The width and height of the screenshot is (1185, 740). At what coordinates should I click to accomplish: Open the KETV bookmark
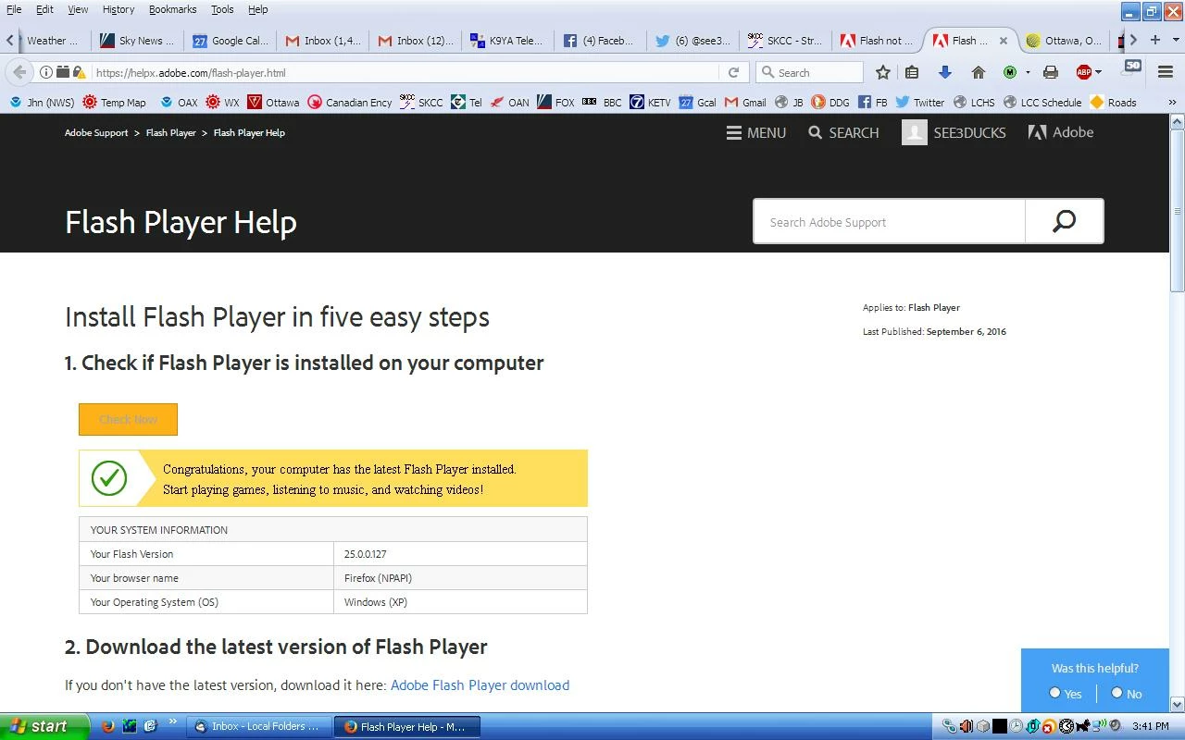click(650, 102)
